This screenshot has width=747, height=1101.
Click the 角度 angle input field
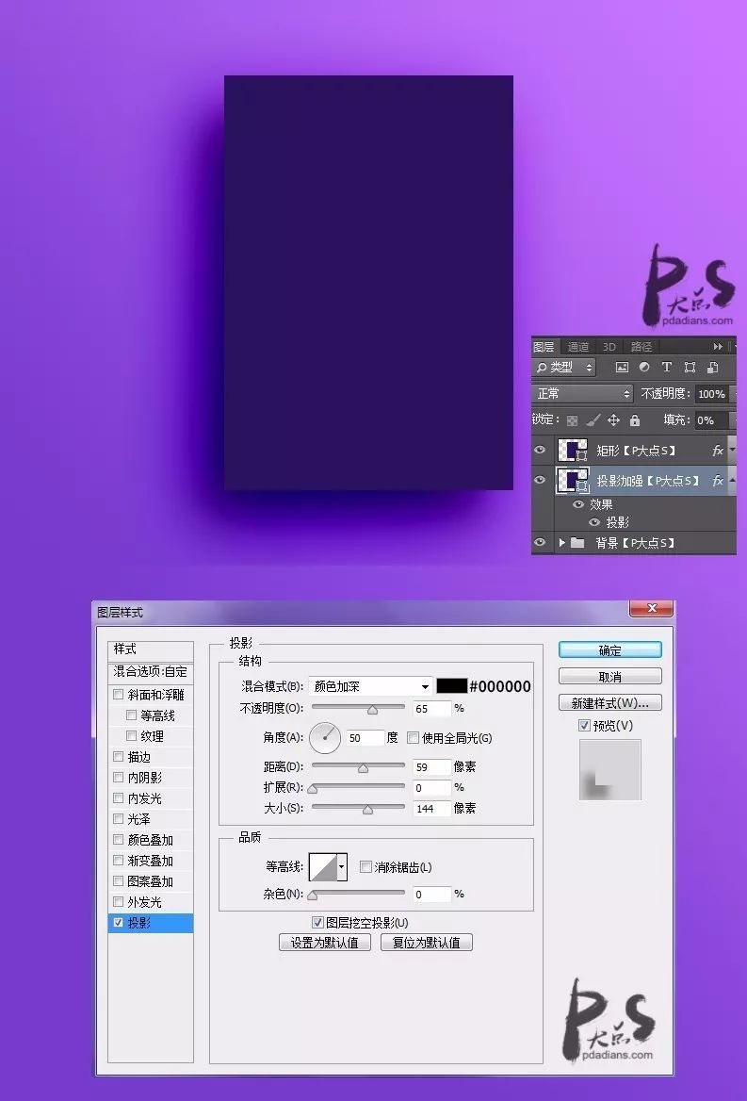click(365, 738)
